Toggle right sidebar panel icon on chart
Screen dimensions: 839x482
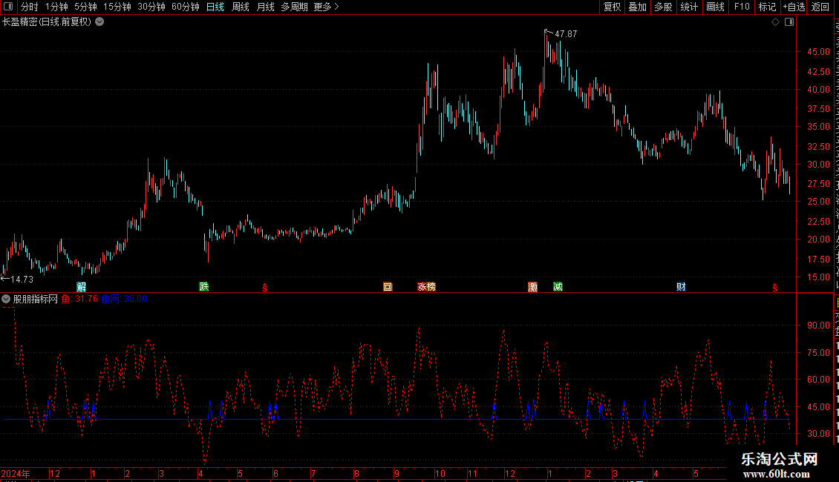pos(789,22)
